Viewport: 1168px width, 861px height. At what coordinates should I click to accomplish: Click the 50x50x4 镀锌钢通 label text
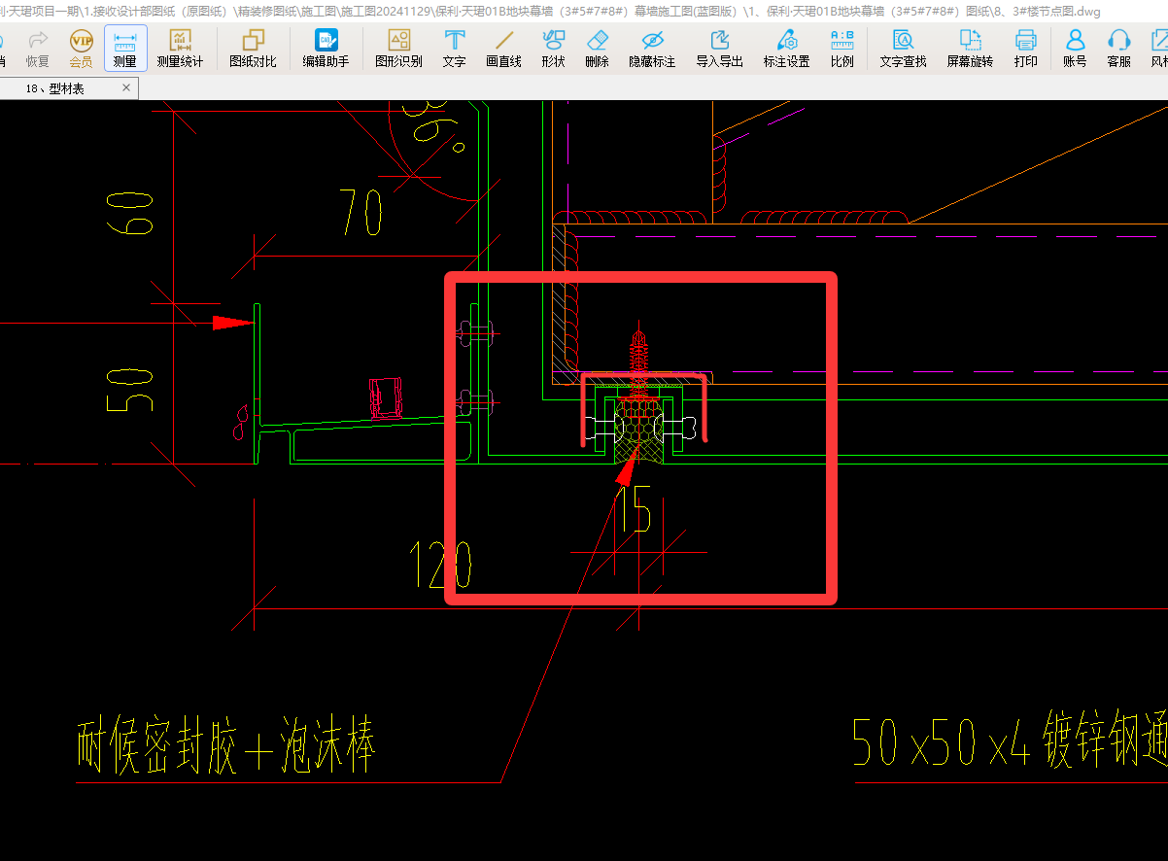point(1010,742)
